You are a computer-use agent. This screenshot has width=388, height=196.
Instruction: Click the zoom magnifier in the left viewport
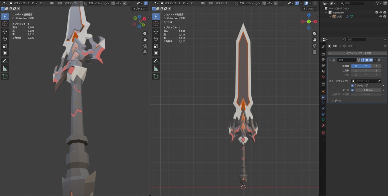pyautogui.click(x=145, y=34)
